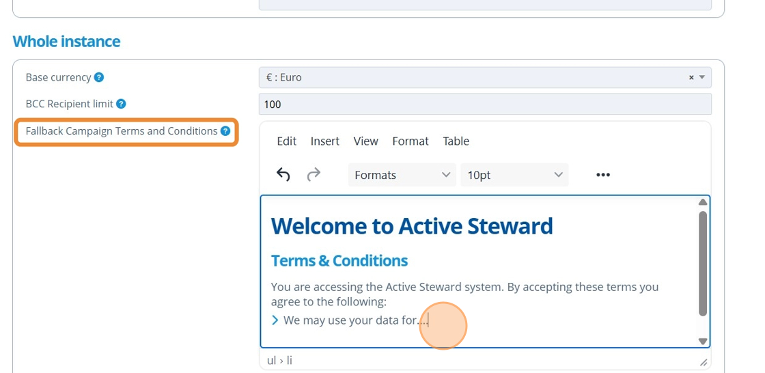Clear the Euro currency selection with the x

pos(691,78)
